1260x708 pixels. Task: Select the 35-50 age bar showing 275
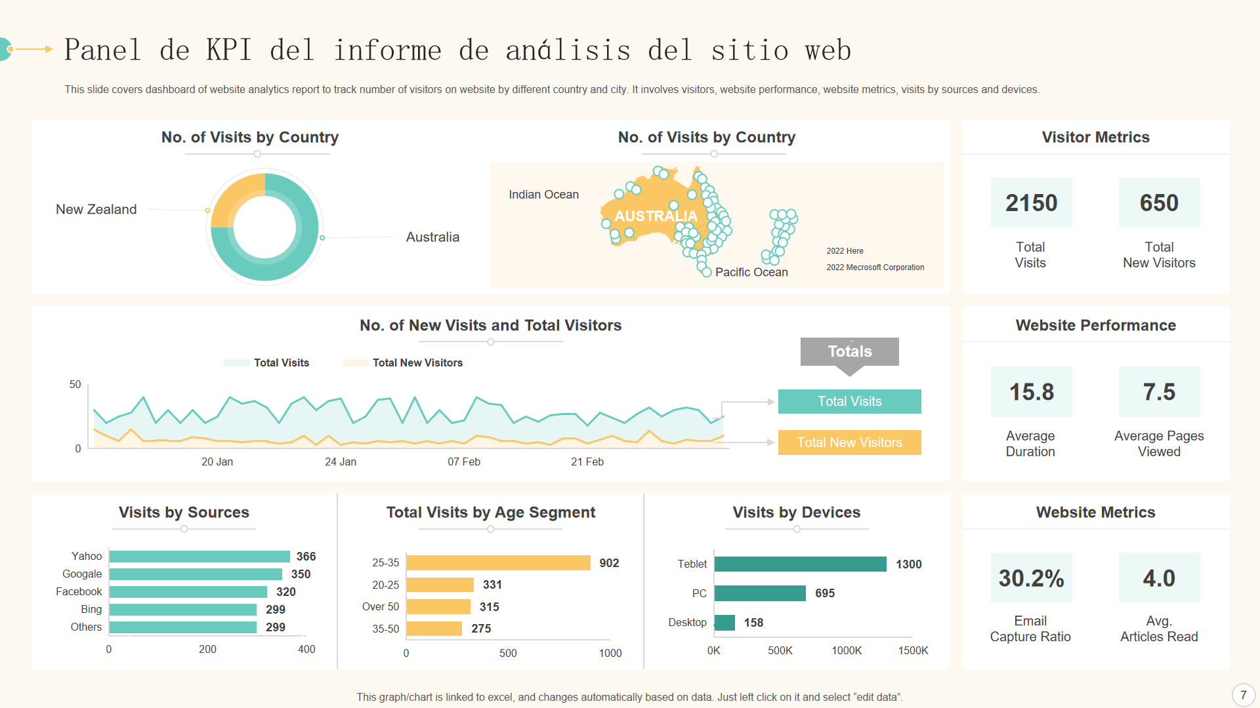point(434,629)
